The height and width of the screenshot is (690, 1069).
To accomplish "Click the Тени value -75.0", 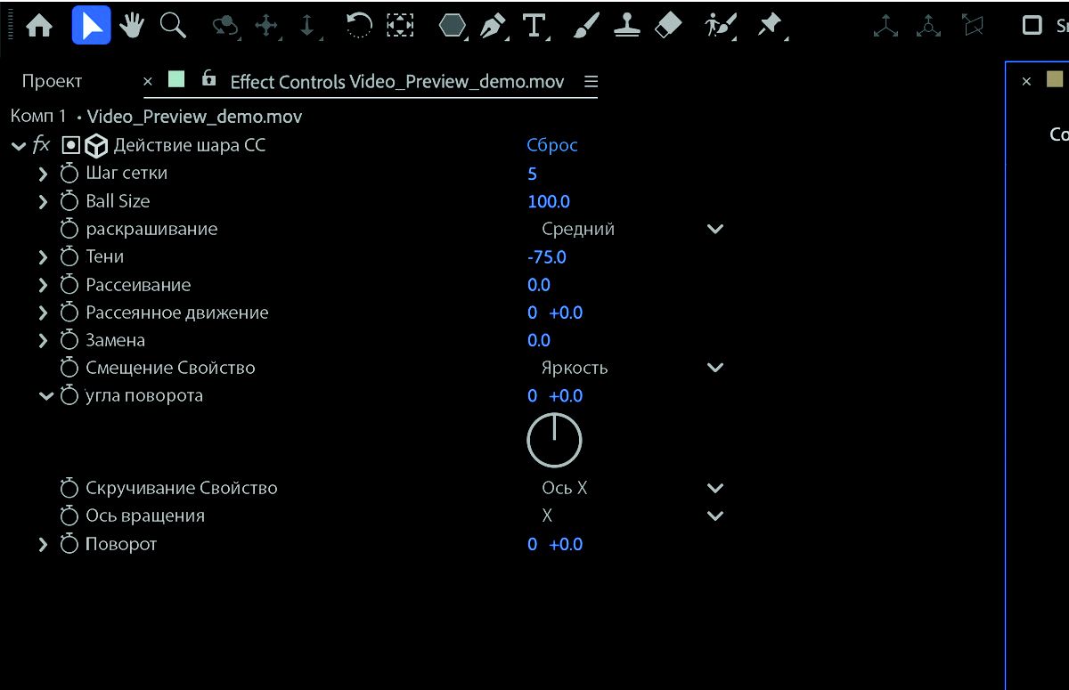I will [x=547, y=257].
